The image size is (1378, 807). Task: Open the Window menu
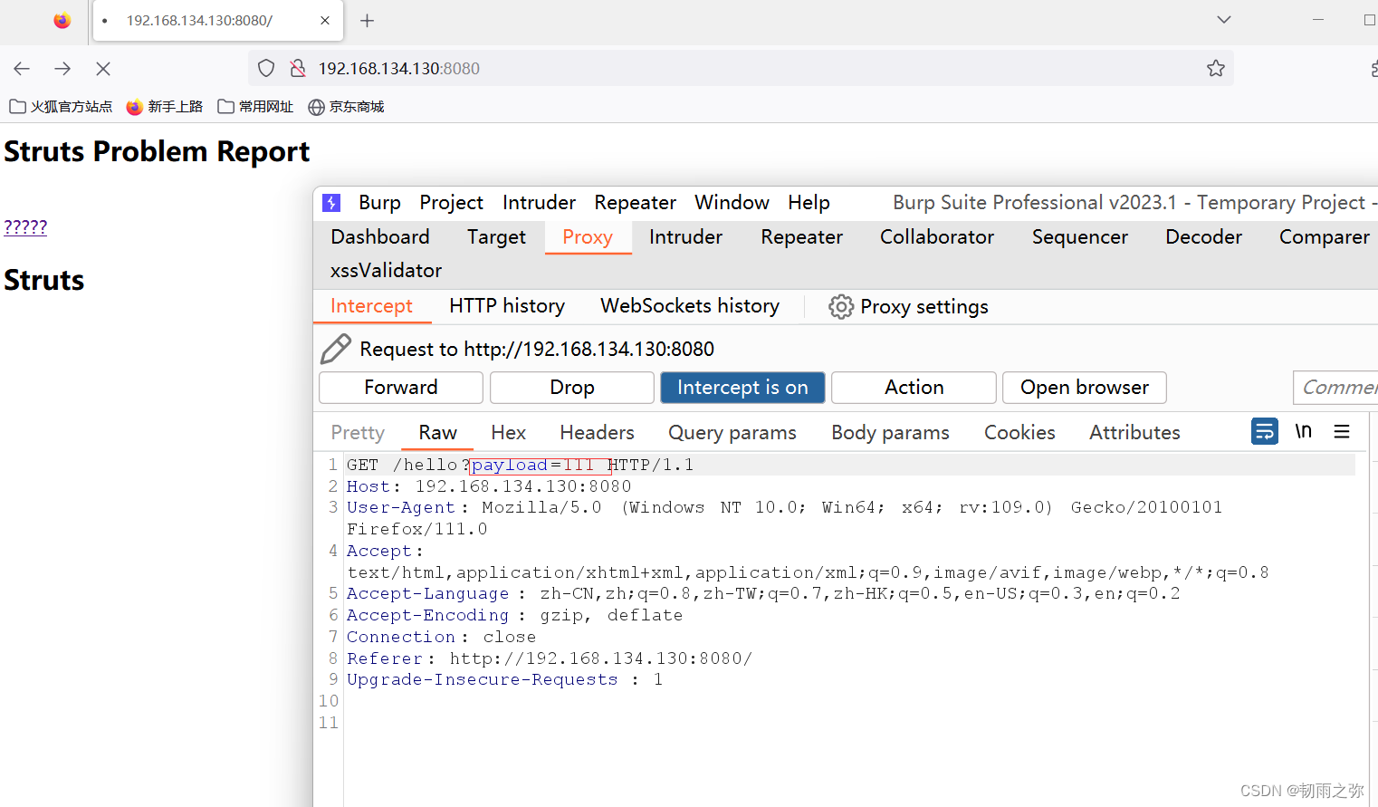(x=732, y=202)
